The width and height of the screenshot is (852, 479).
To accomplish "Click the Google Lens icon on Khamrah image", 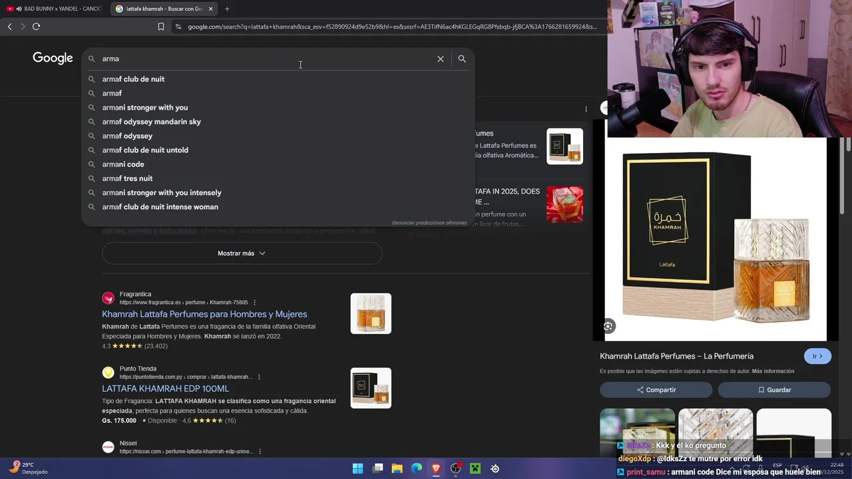I will [x=608, y=326].
